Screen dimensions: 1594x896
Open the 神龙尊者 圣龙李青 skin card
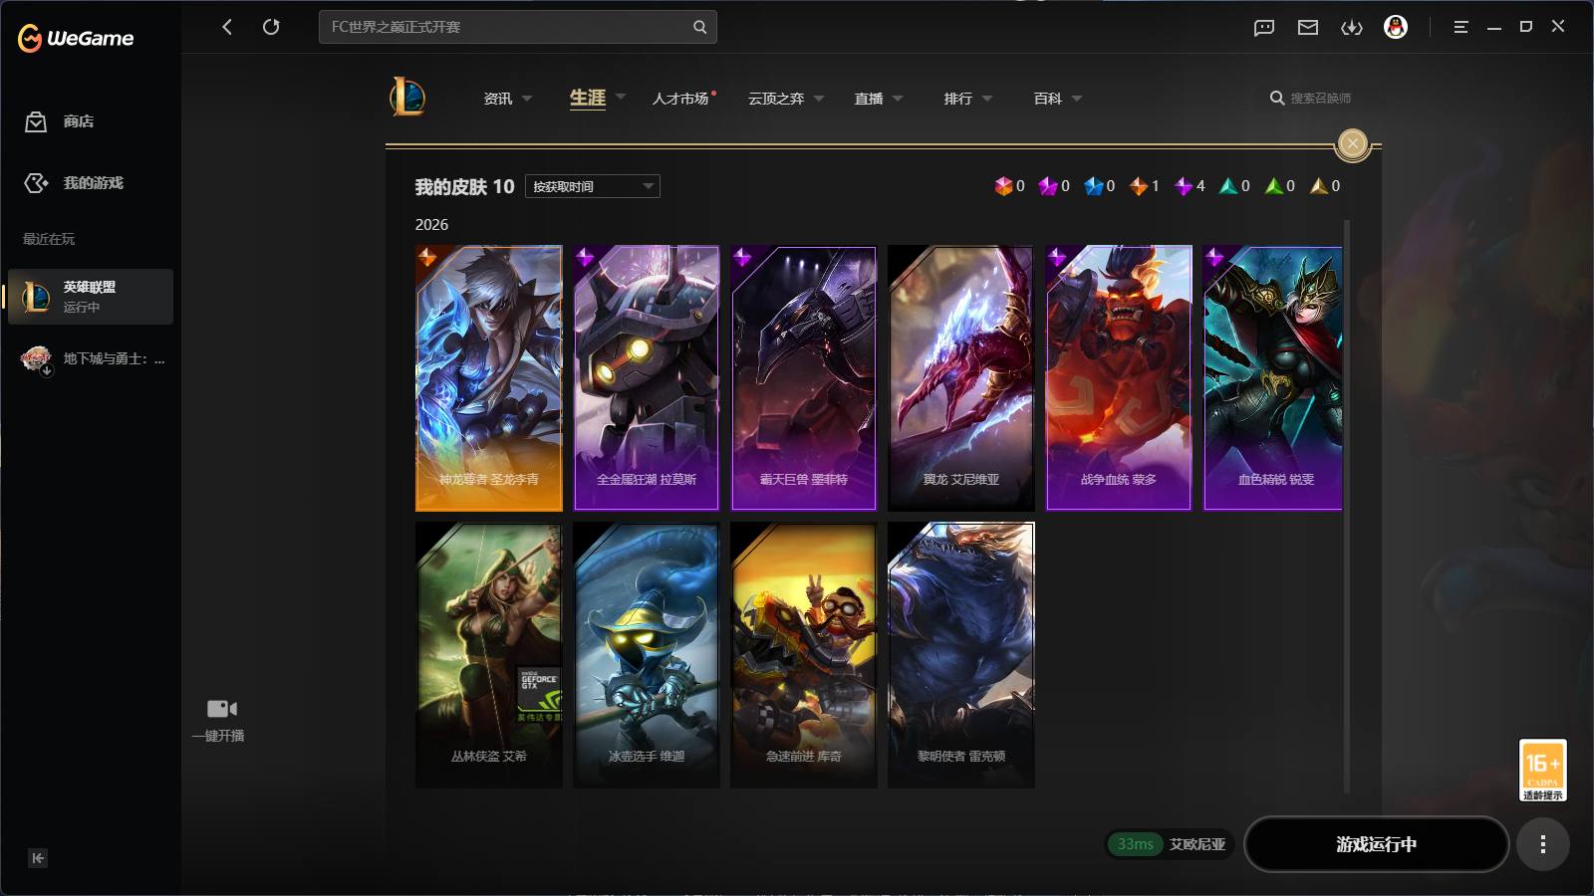point(489,378)
